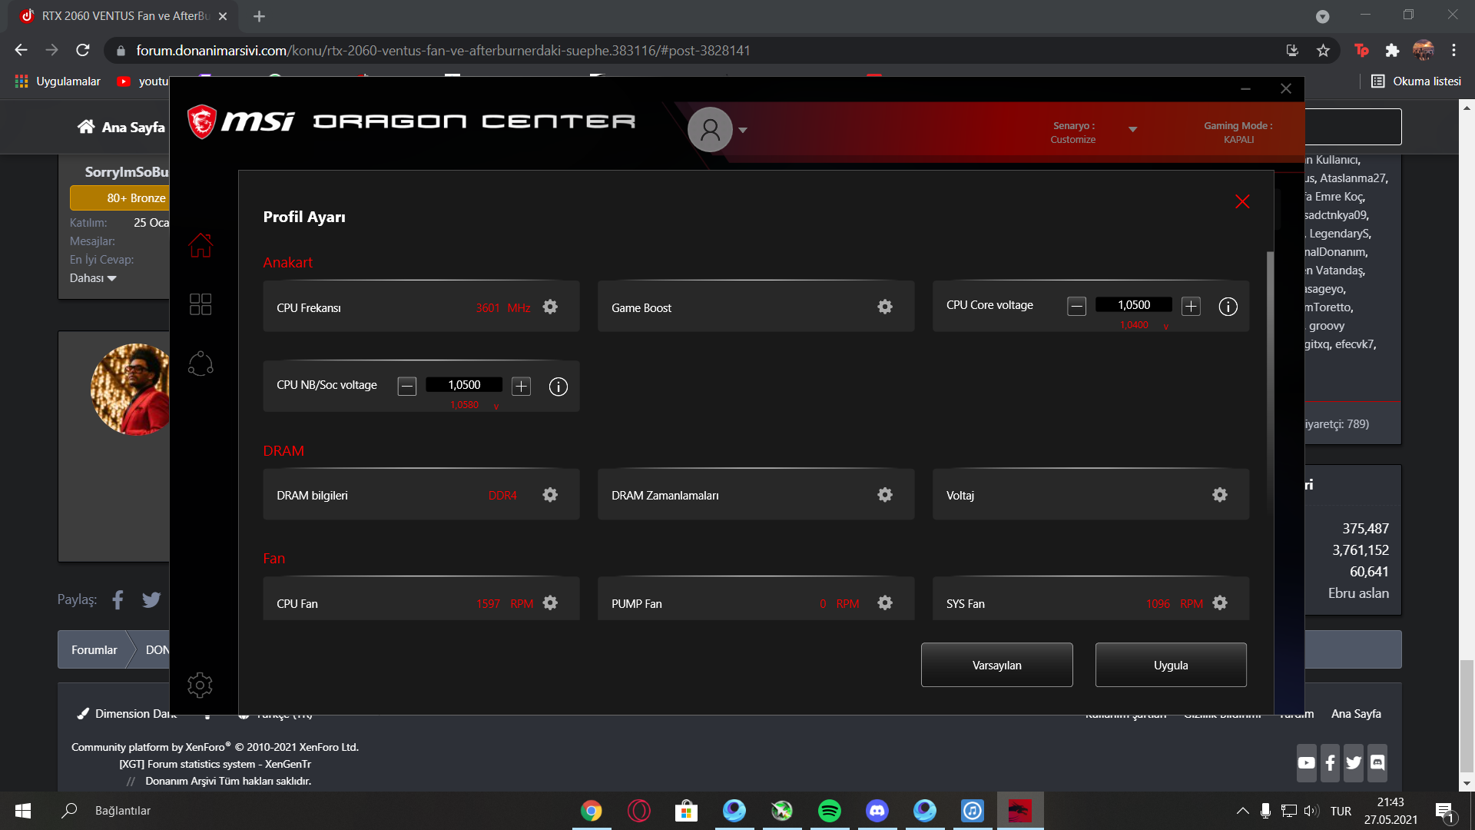Open Chrome extensions puzzle icon
Viewport: 1475px width, 830px height.
click(1392, 50)
